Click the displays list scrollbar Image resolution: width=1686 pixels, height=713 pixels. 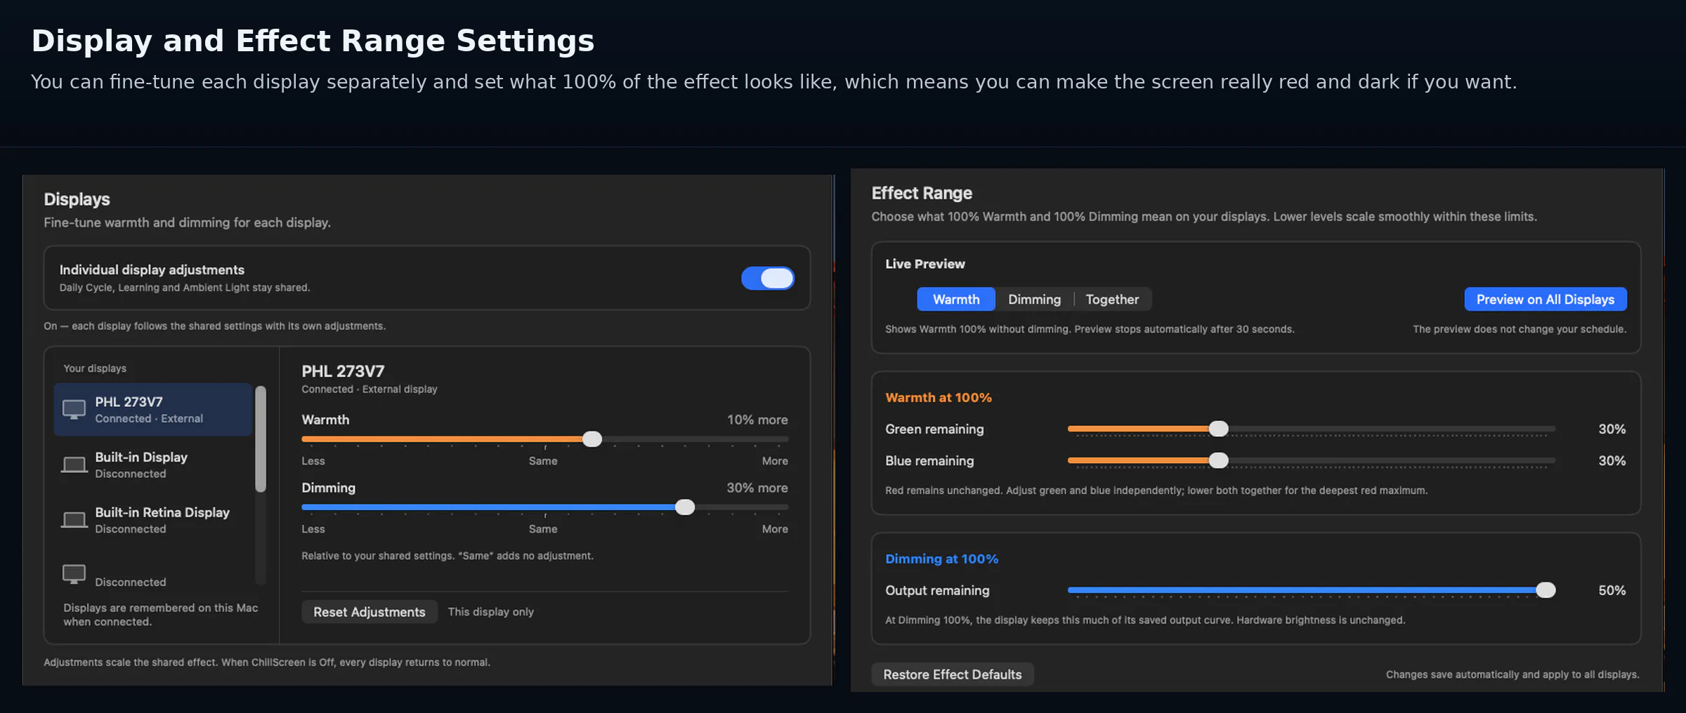pos(261,439)
